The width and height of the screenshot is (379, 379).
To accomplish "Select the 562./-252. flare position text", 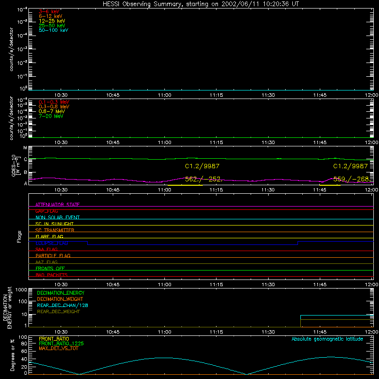I will pyautogui.click(x=203, y=179).
